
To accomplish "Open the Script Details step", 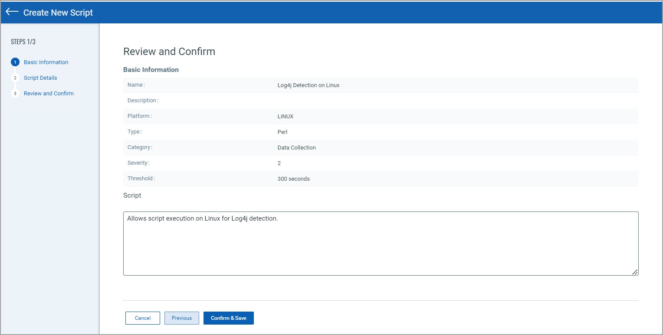I will [x=40, y=78].
